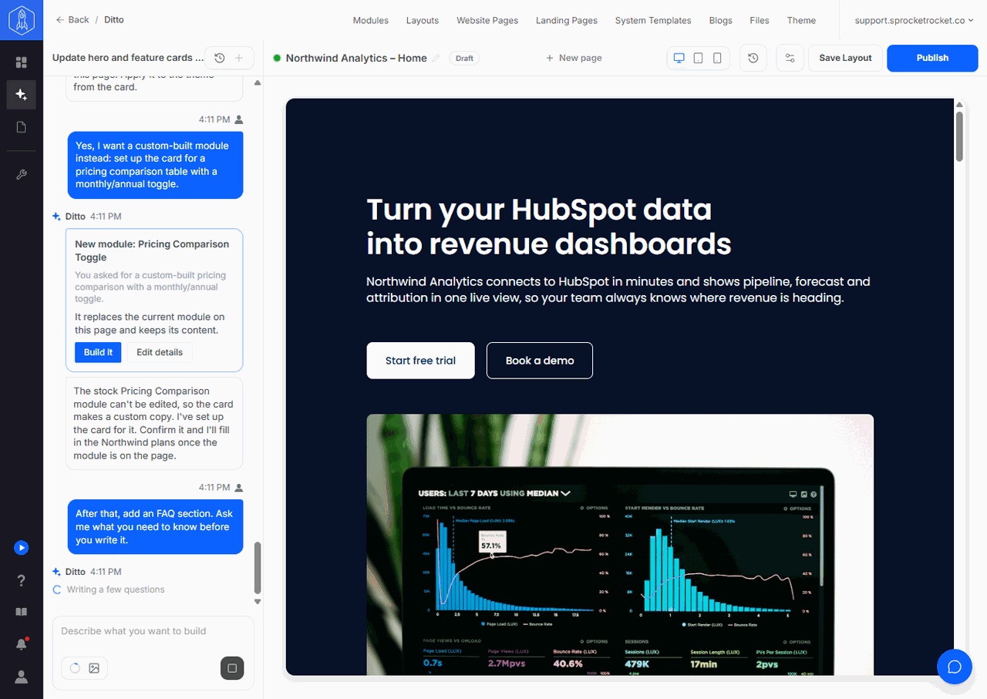Stop the Ditto response generation
987x699 pixels.
tap(232, 668)
